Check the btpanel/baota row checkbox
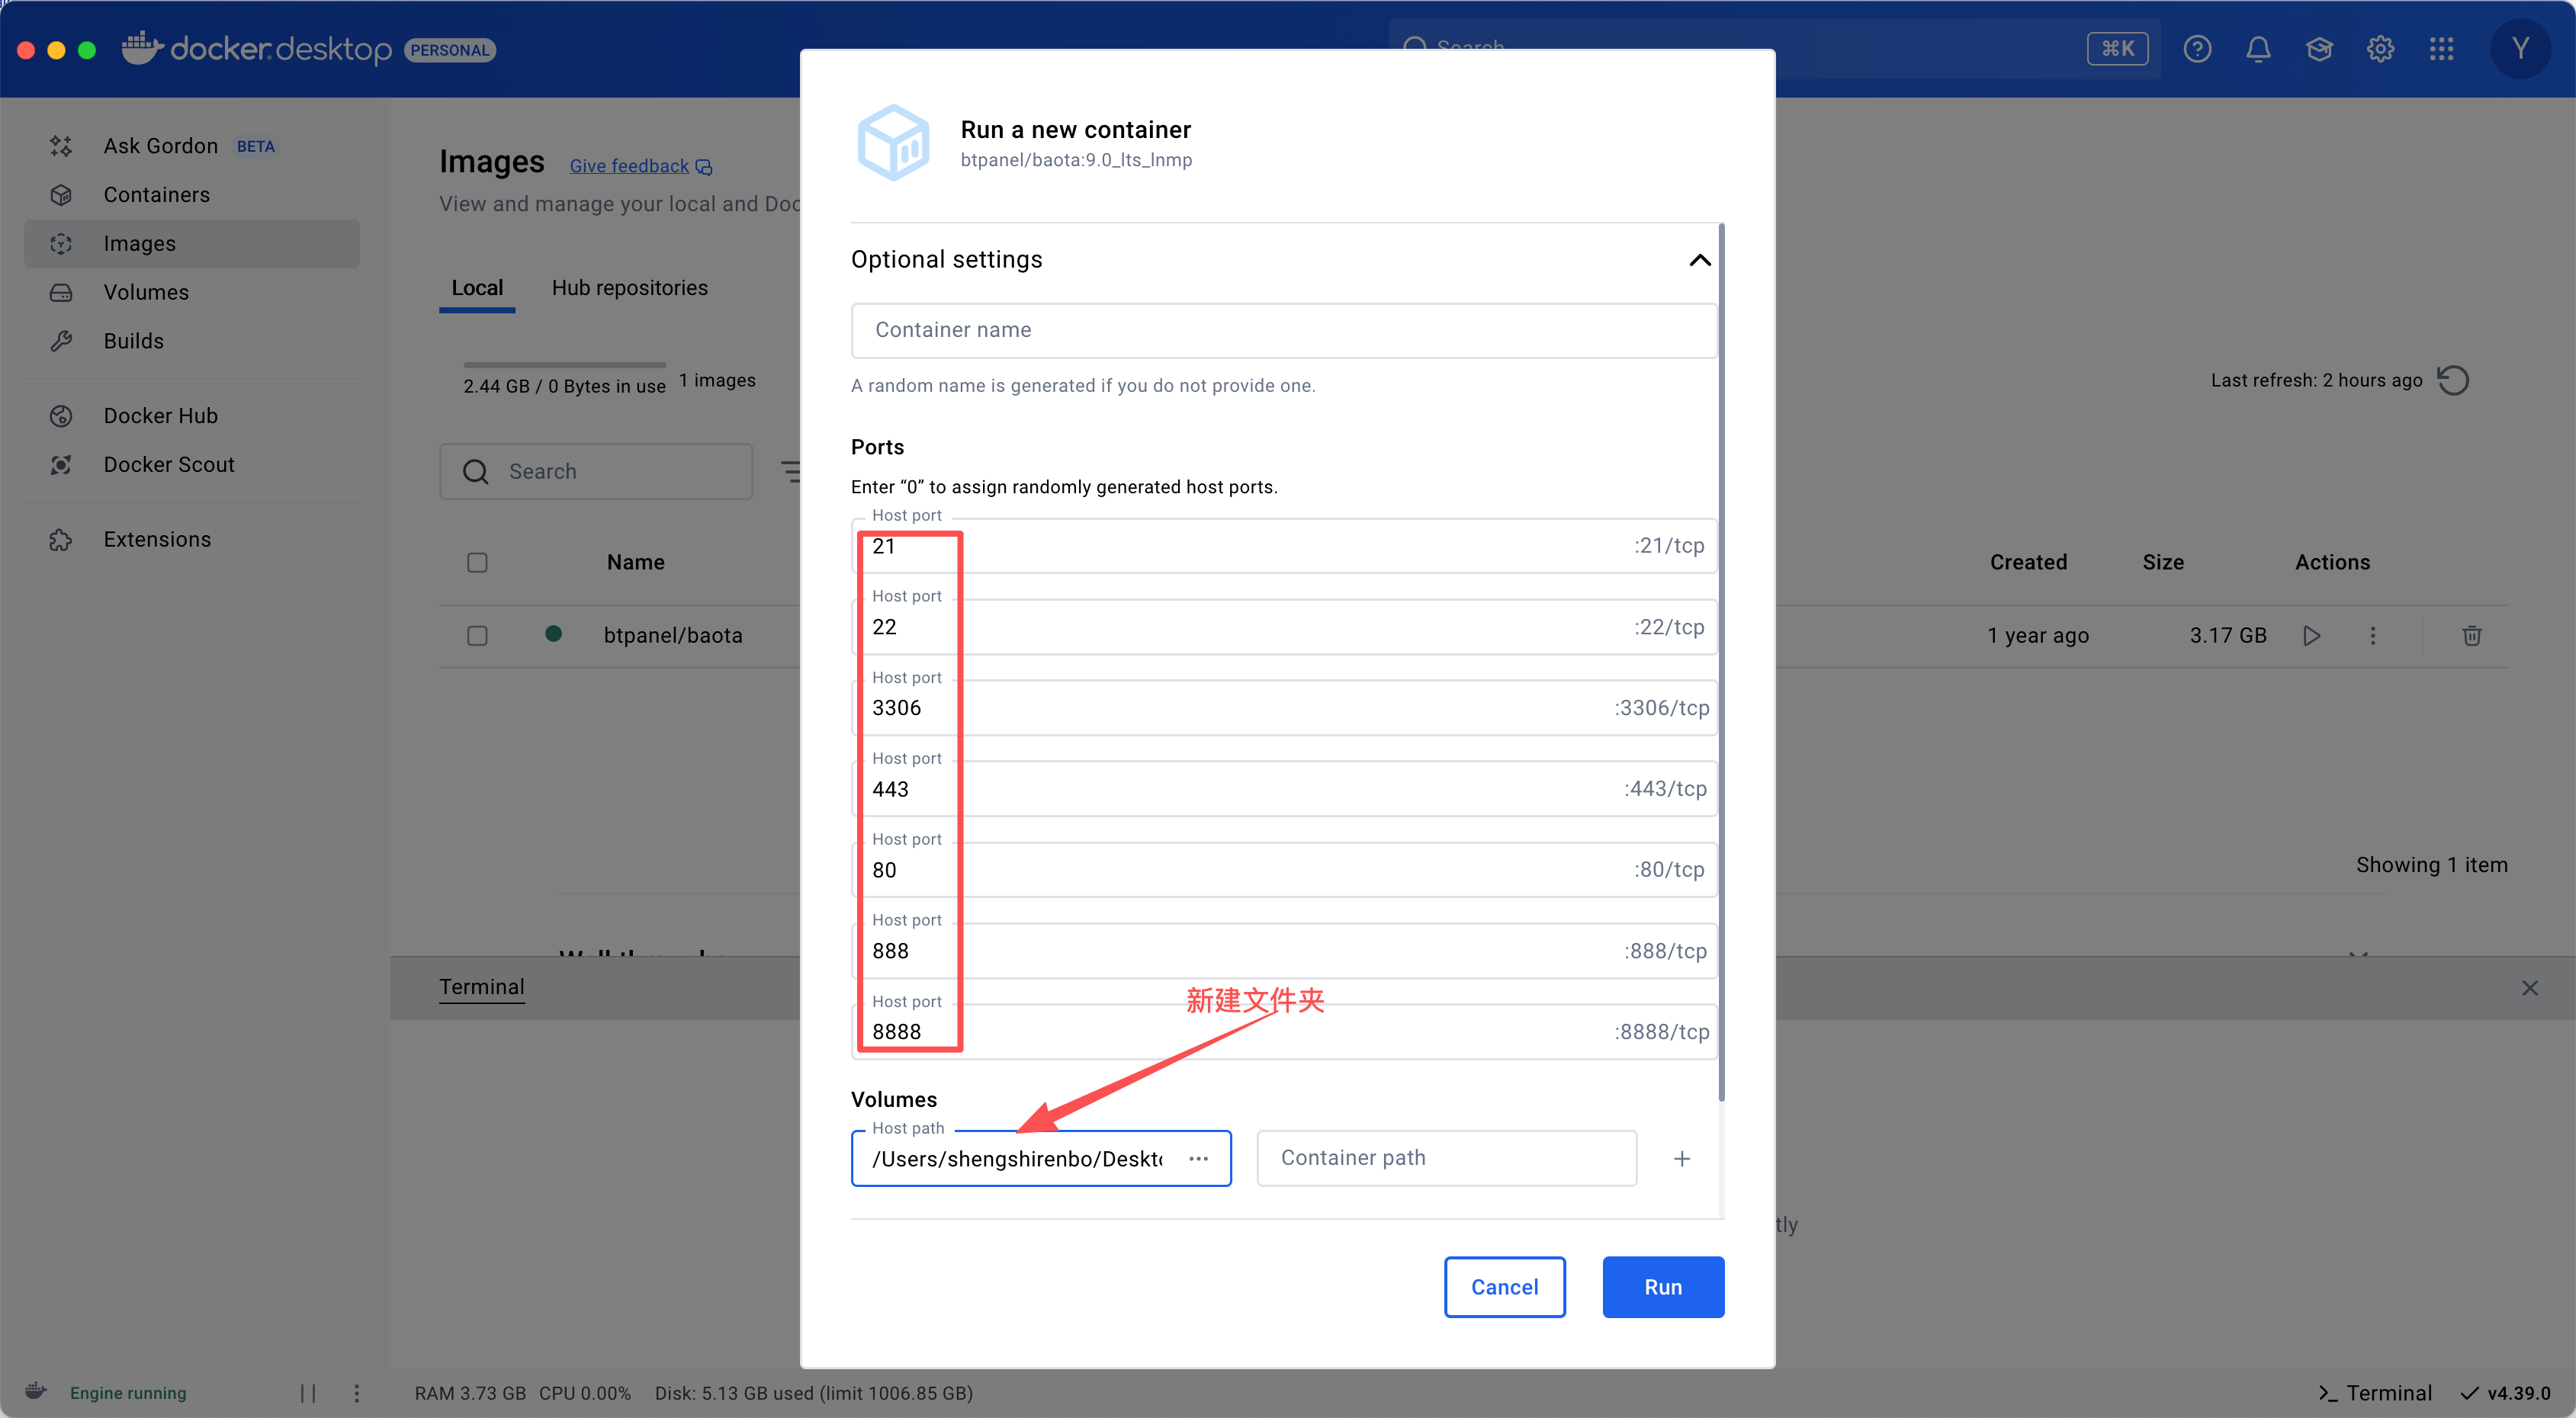This screenshot has height=1418, width=2576. [477, 636]
